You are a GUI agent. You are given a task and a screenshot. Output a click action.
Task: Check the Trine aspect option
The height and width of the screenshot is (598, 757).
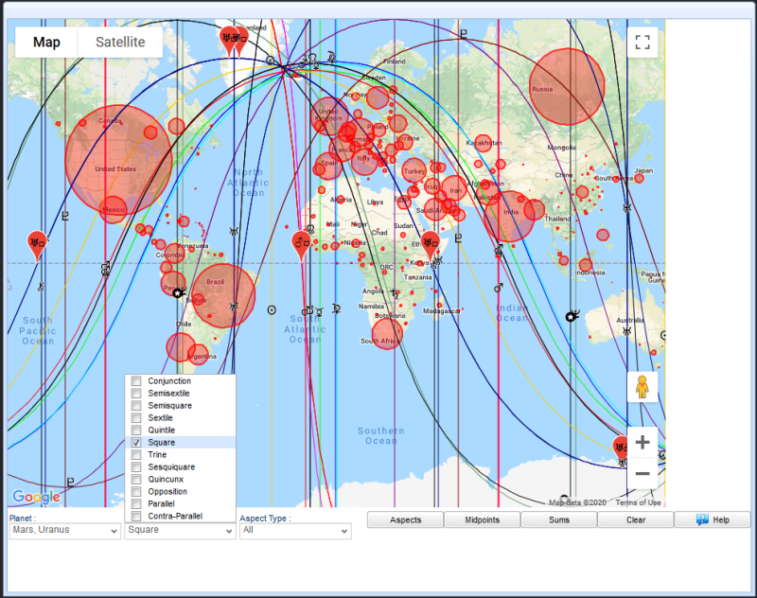tap(136, 455)
